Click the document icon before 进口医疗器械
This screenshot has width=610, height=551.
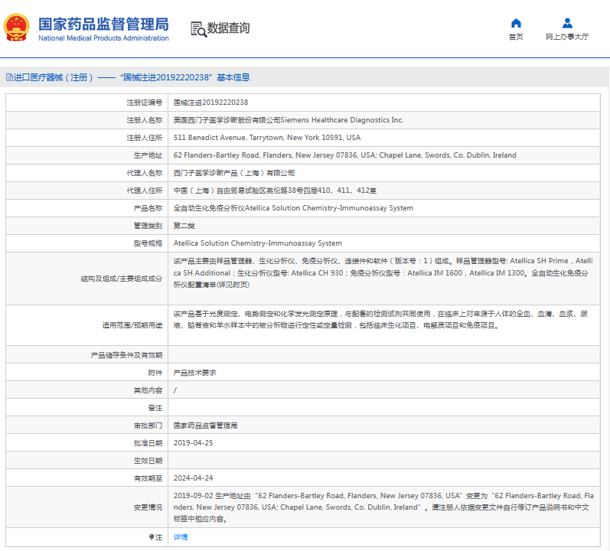[9, 77]
